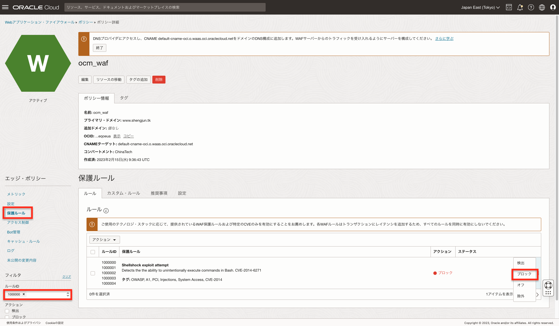Follow the さらに学ぶ link
The height and width of the screenshot is (326, 559).
444,38
